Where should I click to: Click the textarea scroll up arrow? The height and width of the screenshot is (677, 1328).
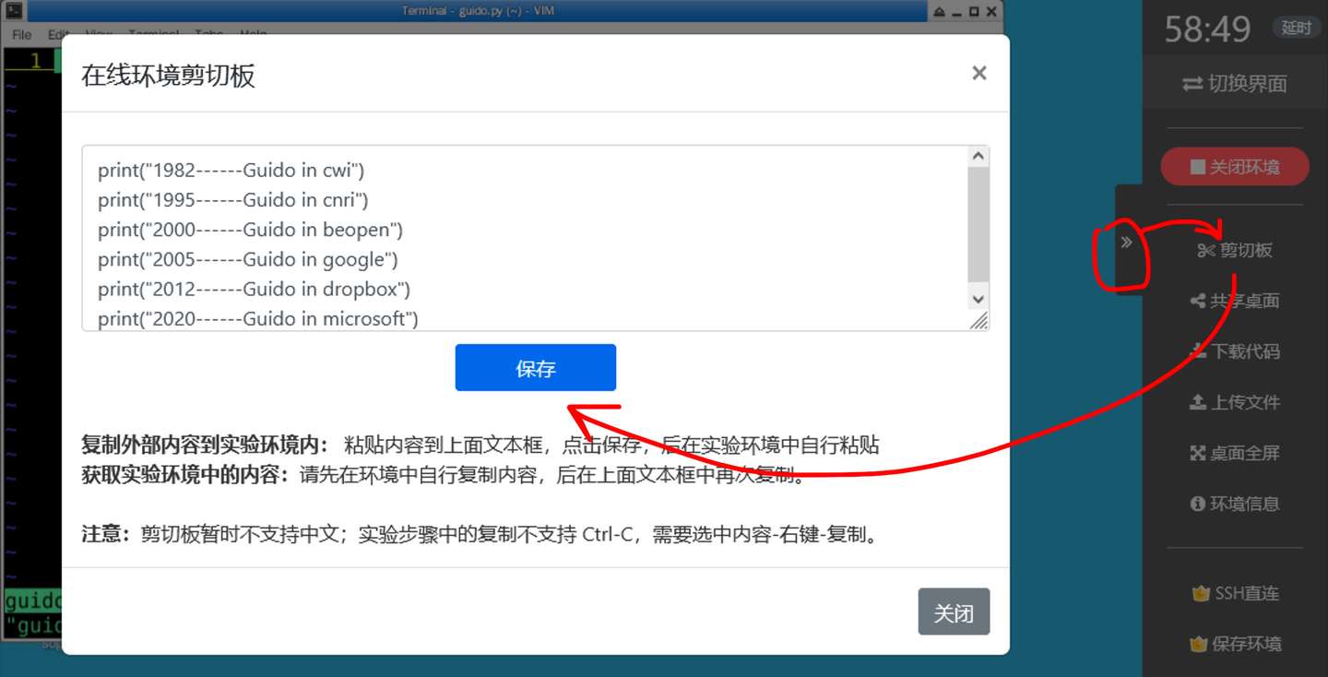(x=978, y=157)
